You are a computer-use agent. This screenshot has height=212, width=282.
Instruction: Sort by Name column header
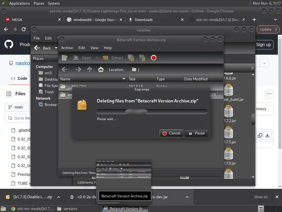pyautogui.click(x=93, y=79)
